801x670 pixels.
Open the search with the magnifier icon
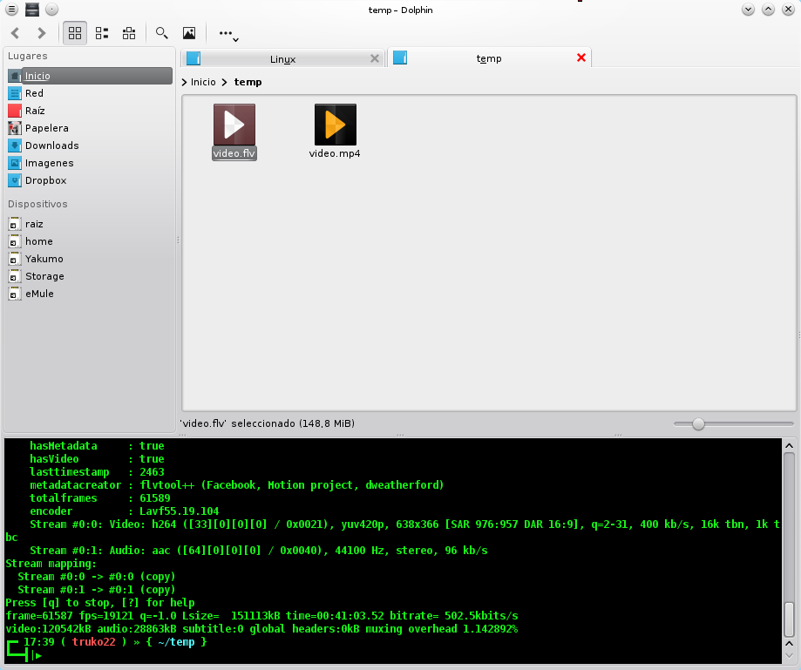(161, 33)
